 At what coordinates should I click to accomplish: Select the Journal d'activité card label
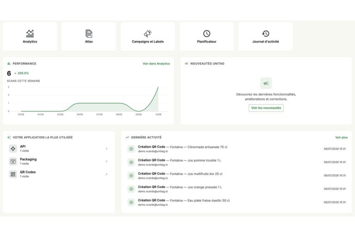pos(266,42)
